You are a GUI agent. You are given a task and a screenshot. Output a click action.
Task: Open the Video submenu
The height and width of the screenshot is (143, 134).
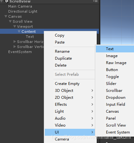pyautogui.click(x=70, y=125)
